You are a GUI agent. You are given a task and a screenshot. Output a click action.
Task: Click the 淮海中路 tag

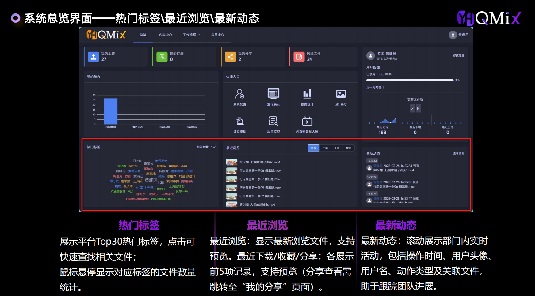click(134, 171)
